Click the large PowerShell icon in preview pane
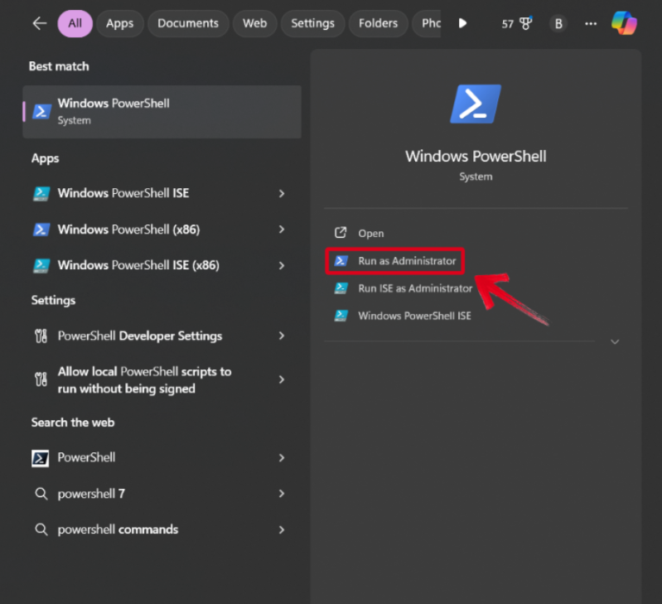662x604 pixels. (x=476, y=105)
